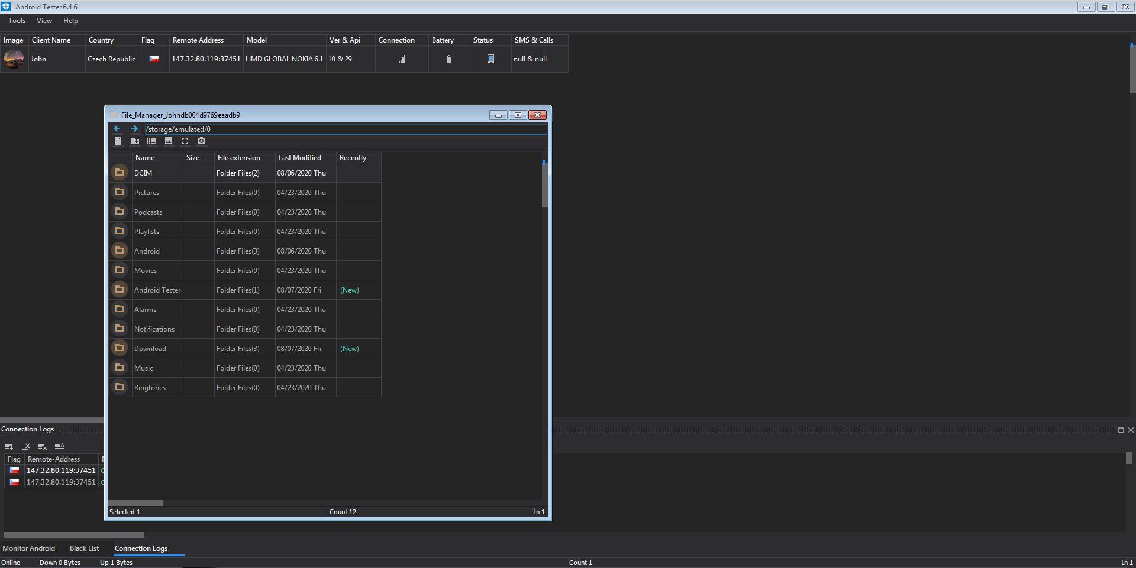Screen dimensions: 1136x568
Task: Click main window vertical scrollbar at right
Action: 1132,68
